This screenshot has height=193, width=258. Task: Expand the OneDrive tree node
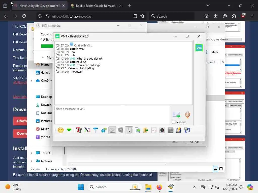click(x=31, y=81)
